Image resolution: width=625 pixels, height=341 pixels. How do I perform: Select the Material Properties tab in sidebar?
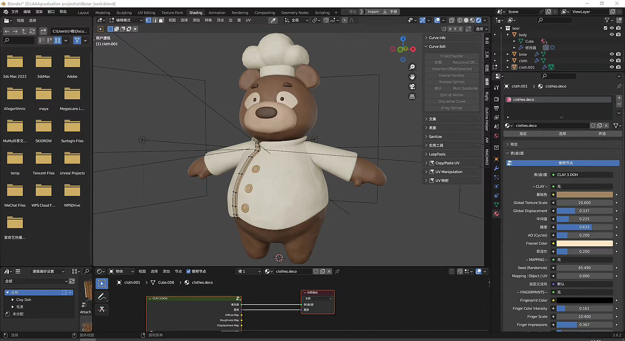(x=496, y=214)
